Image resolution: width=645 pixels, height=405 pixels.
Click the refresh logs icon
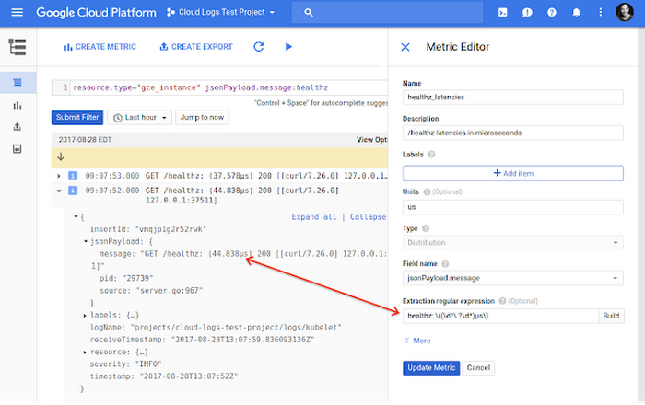click(259, 47)
